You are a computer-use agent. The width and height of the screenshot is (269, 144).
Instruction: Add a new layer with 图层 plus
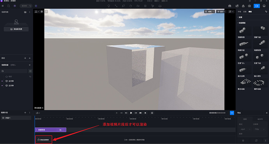point(25,58)
